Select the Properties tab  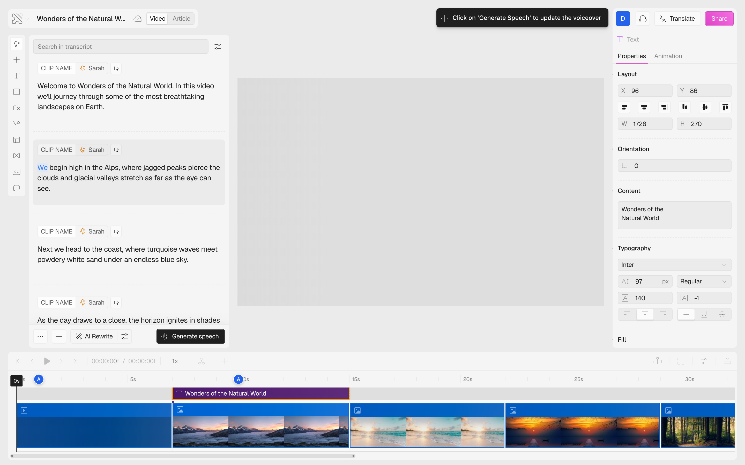pos(631,56)
